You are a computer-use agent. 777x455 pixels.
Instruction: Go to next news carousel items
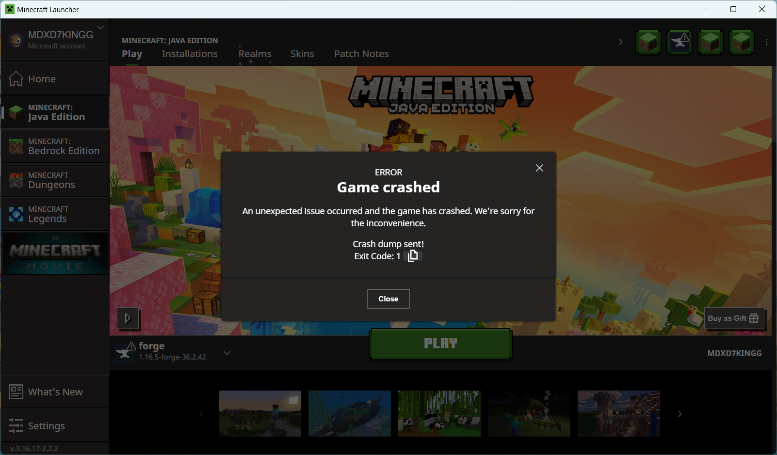(x=680, y=414)
